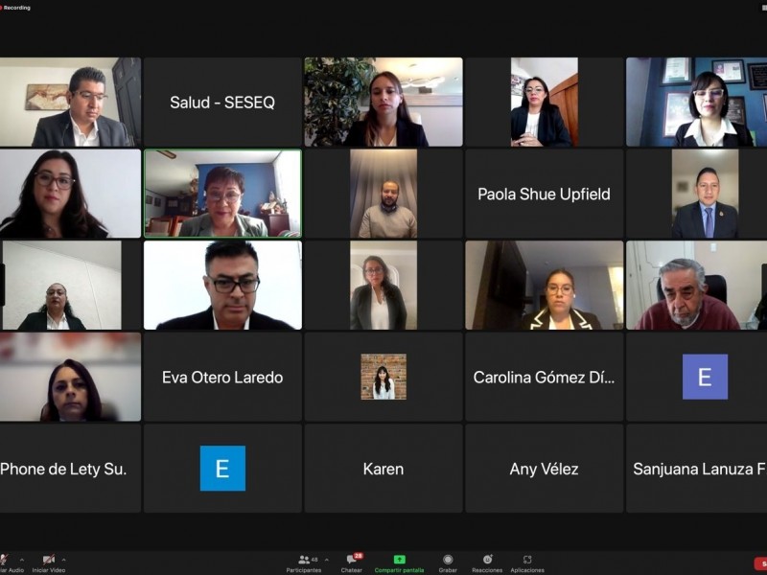Click the Participantes label text
Screen dimensions: 767x575
tap(304, 570)
